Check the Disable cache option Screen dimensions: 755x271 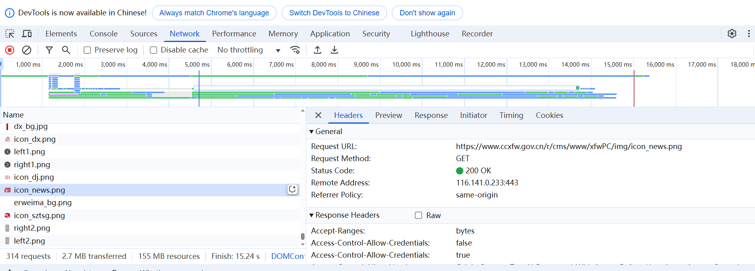tap(154, 50)
